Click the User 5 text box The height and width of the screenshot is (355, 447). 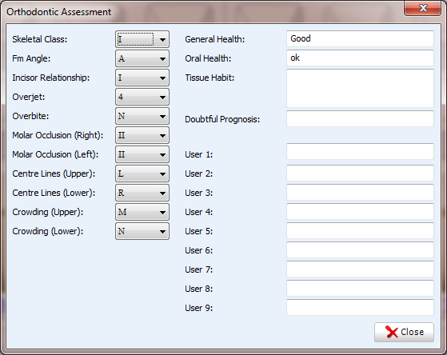360,231
